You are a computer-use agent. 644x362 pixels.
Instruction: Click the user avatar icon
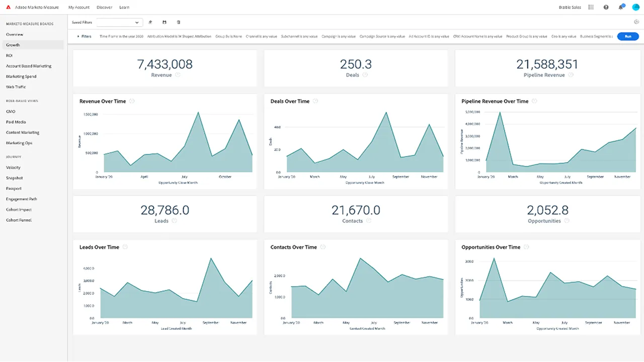(635, 7)
